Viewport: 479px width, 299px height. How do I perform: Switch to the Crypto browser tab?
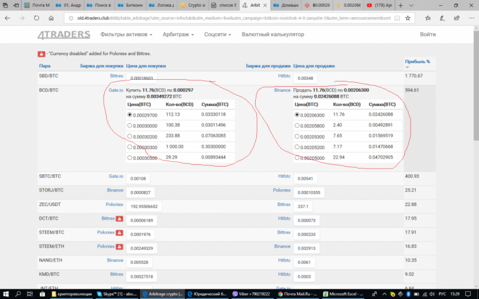point(193,5)
